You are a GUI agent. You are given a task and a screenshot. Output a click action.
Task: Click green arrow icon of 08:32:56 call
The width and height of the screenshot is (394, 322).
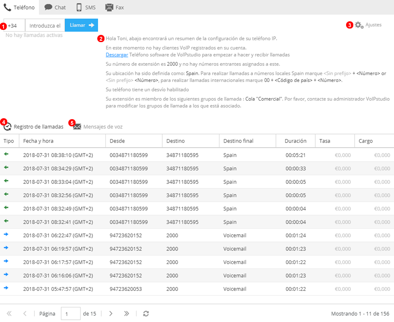pyautogui.click(x=6, y=194)
